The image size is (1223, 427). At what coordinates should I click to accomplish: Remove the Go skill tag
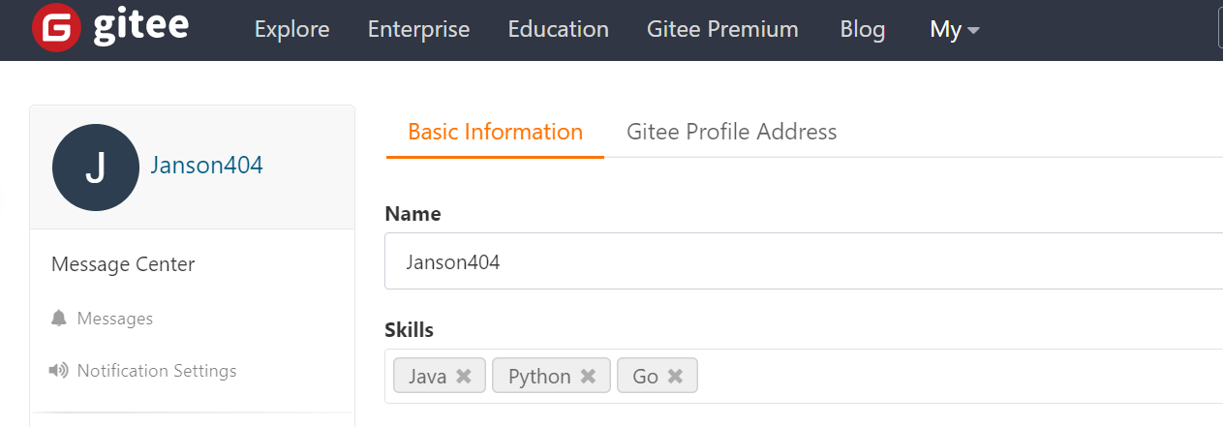(x=675, y=377)
